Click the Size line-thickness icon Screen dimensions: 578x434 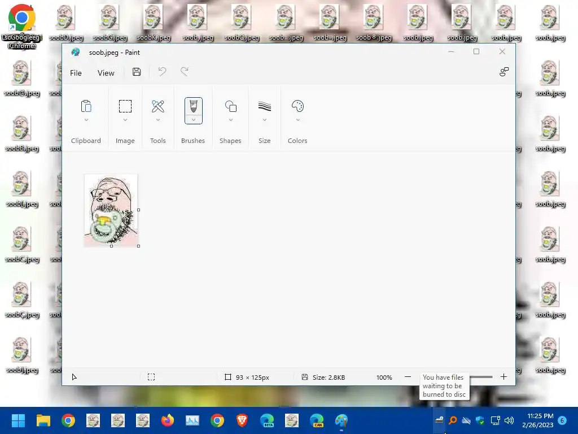[x=265, y=106]
